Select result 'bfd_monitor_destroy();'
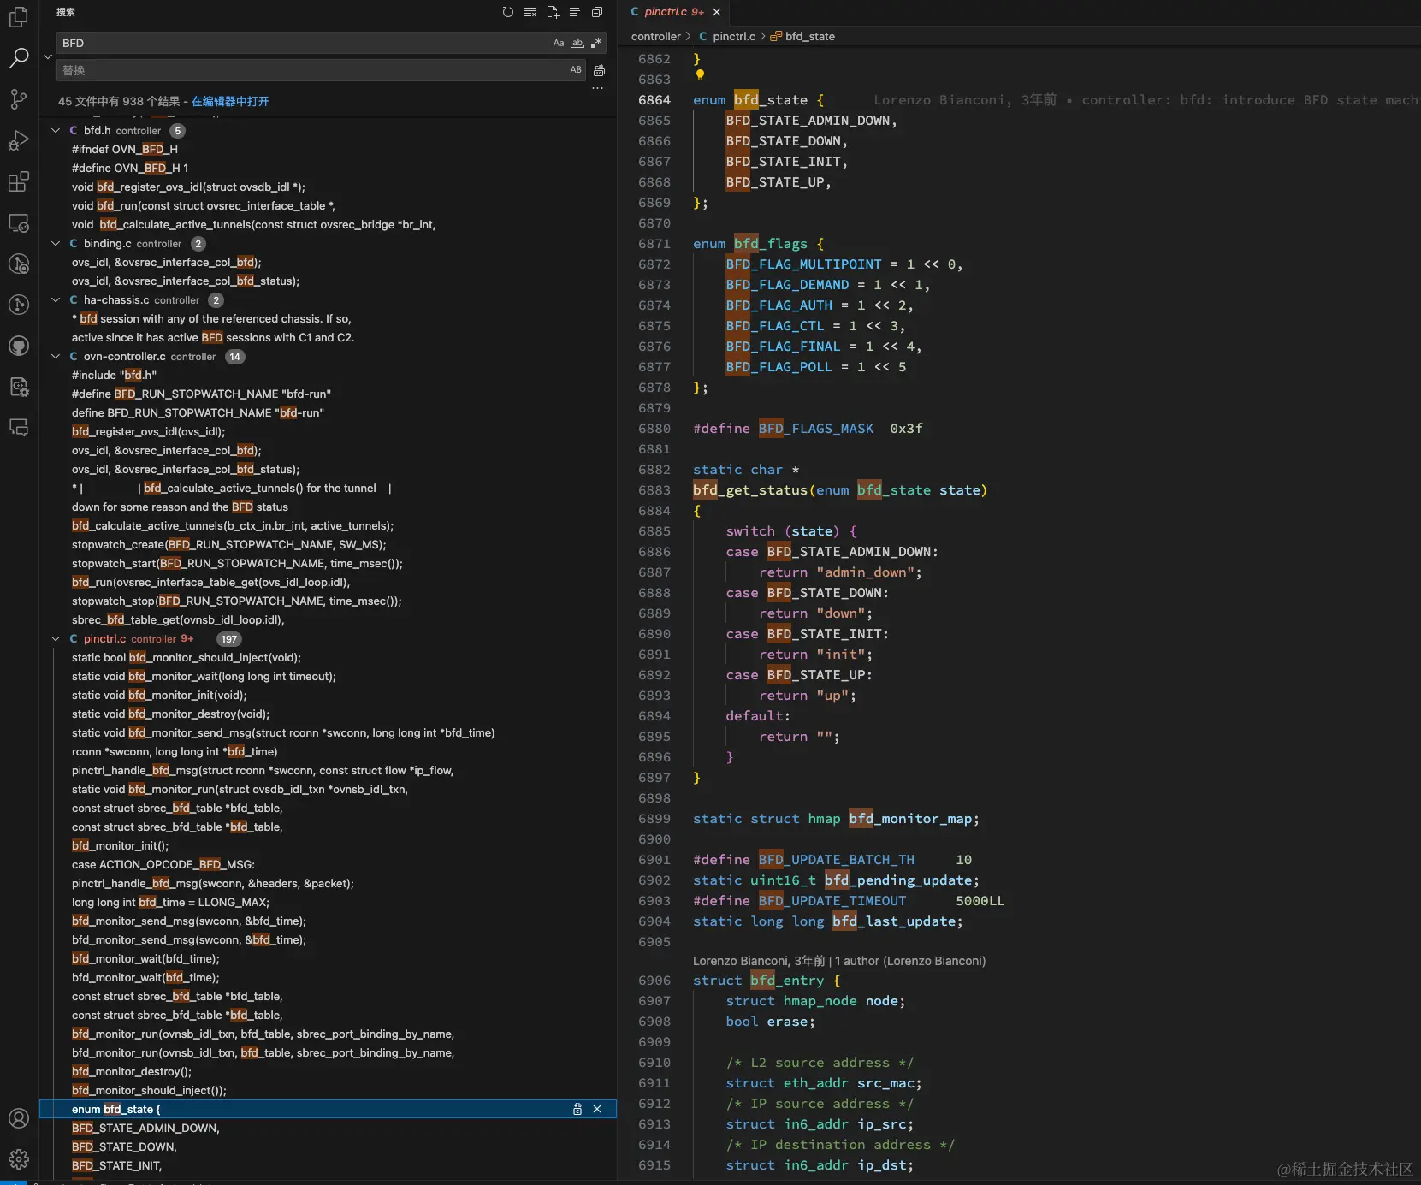 [x=132, y=1072]
